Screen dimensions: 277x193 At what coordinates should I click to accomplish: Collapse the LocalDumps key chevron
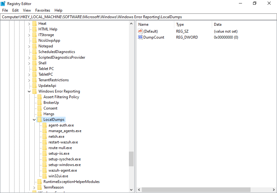pos(34,119)
